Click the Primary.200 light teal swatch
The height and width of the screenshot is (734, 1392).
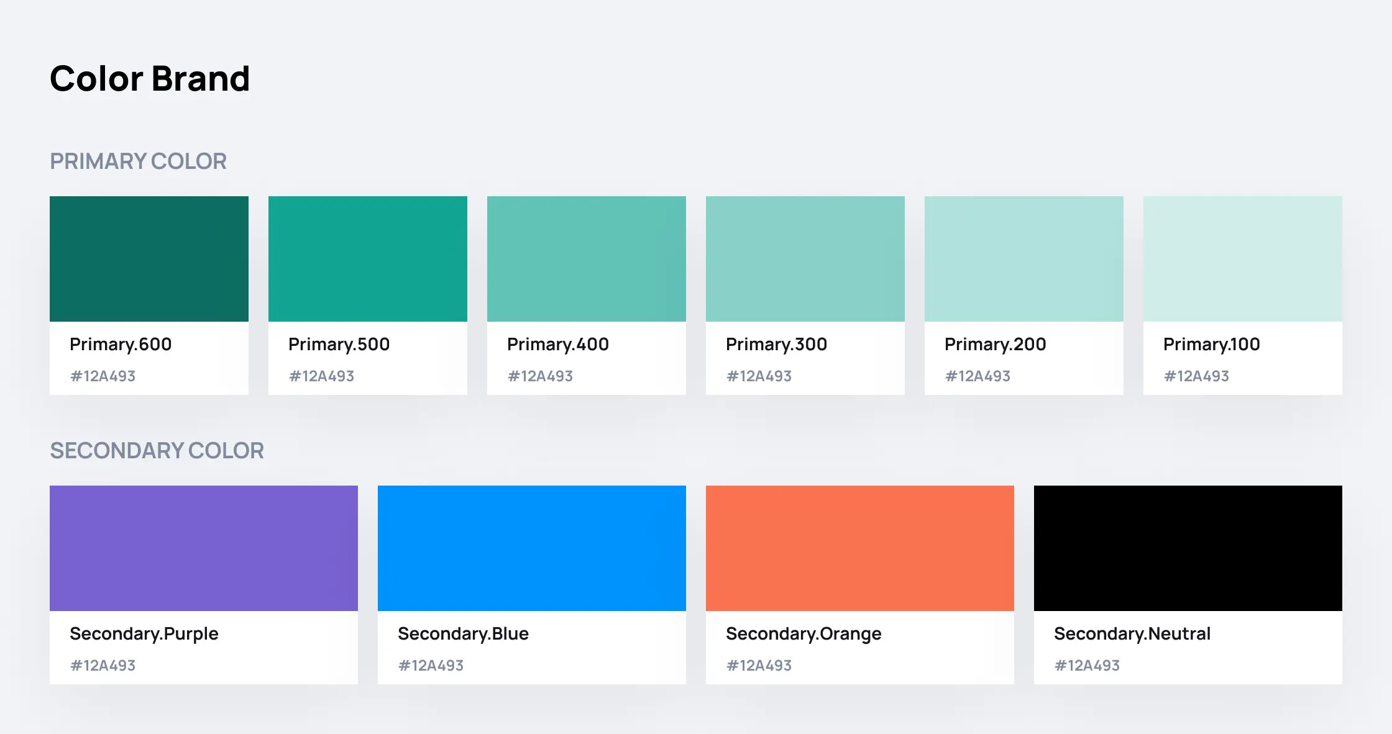[x=1024, y=259]
